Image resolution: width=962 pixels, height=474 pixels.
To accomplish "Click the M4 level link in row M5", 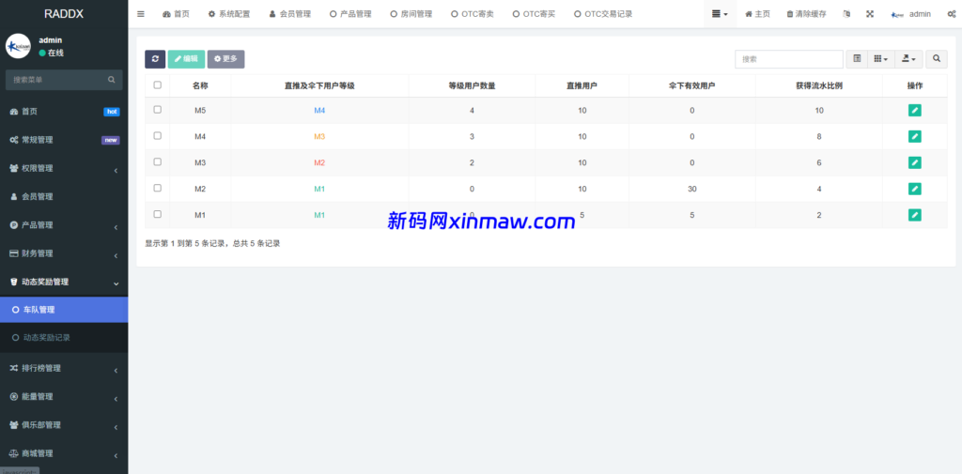I will (x=319, y=111).
